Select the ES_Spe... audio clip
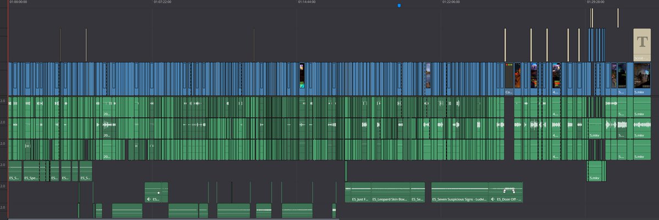 point(31,171)
